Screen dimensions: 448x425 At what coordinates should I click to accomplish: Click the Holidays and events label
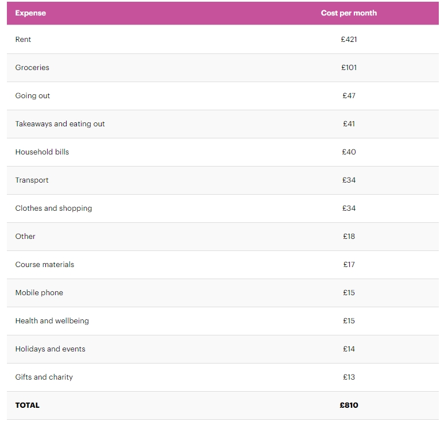click(x=50, y=349)
